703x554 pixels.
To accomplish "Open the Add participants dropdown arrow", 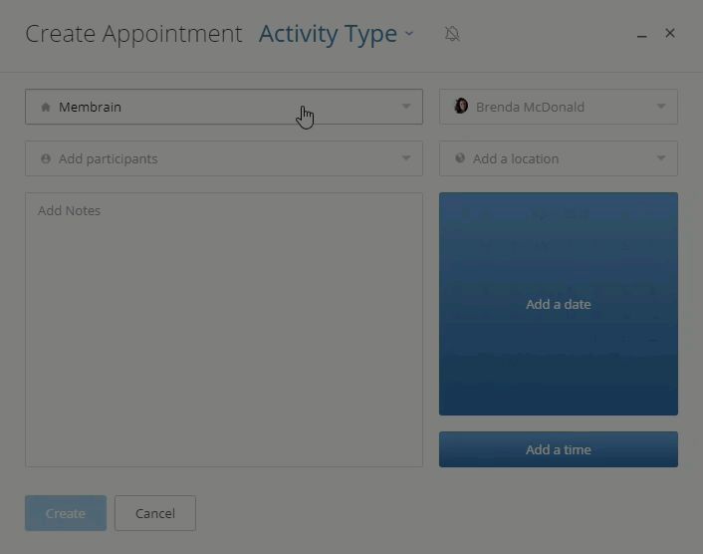I will coord(405,158).
